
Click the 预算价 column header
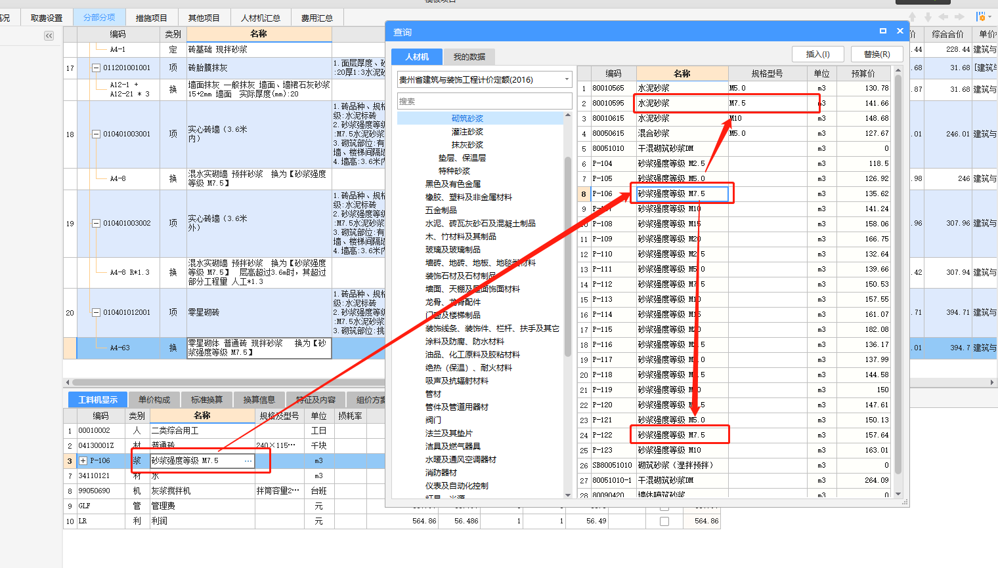pos(863,73)
